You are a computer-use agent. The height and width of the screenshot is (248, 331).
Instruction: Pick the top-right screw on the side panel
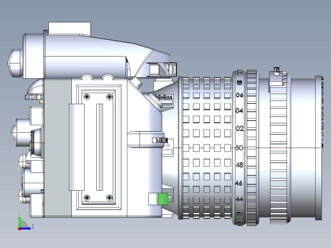[109, 97]
